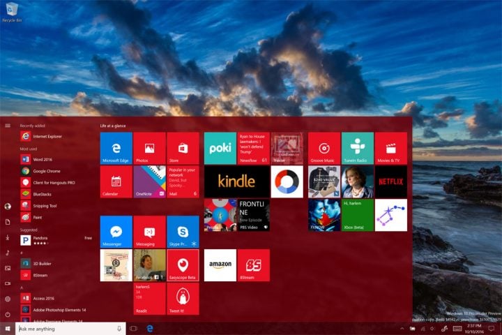This screenshot has width=502, height=335.
Task: Show hidden system tray icons
Action: (402, 329)
